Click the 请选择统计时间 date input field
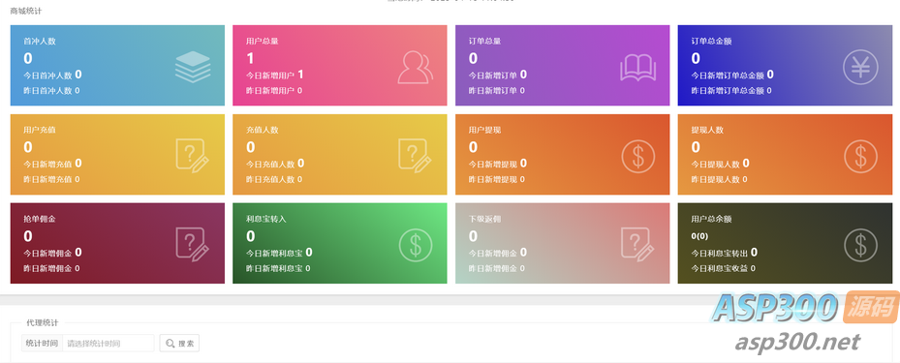This screenshot has width=900, height=363. [x=108, y=344]
